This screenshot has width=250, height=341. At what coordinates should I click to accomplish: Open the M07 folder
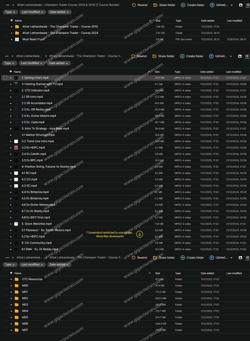click(25, 330)
